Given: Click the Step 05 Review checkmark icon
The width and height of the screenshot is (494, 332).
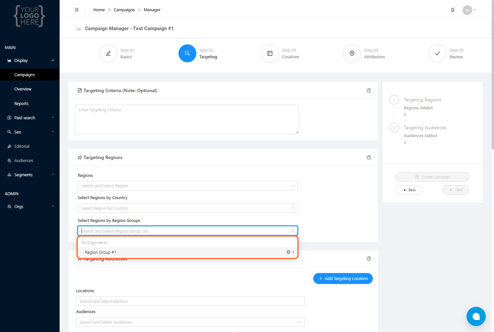Looking at the screenshot, I should point(437,53).
